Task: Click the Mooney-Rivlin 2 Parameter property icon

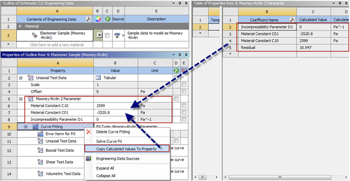Action: pyautogui.click(x=31, y=99)
